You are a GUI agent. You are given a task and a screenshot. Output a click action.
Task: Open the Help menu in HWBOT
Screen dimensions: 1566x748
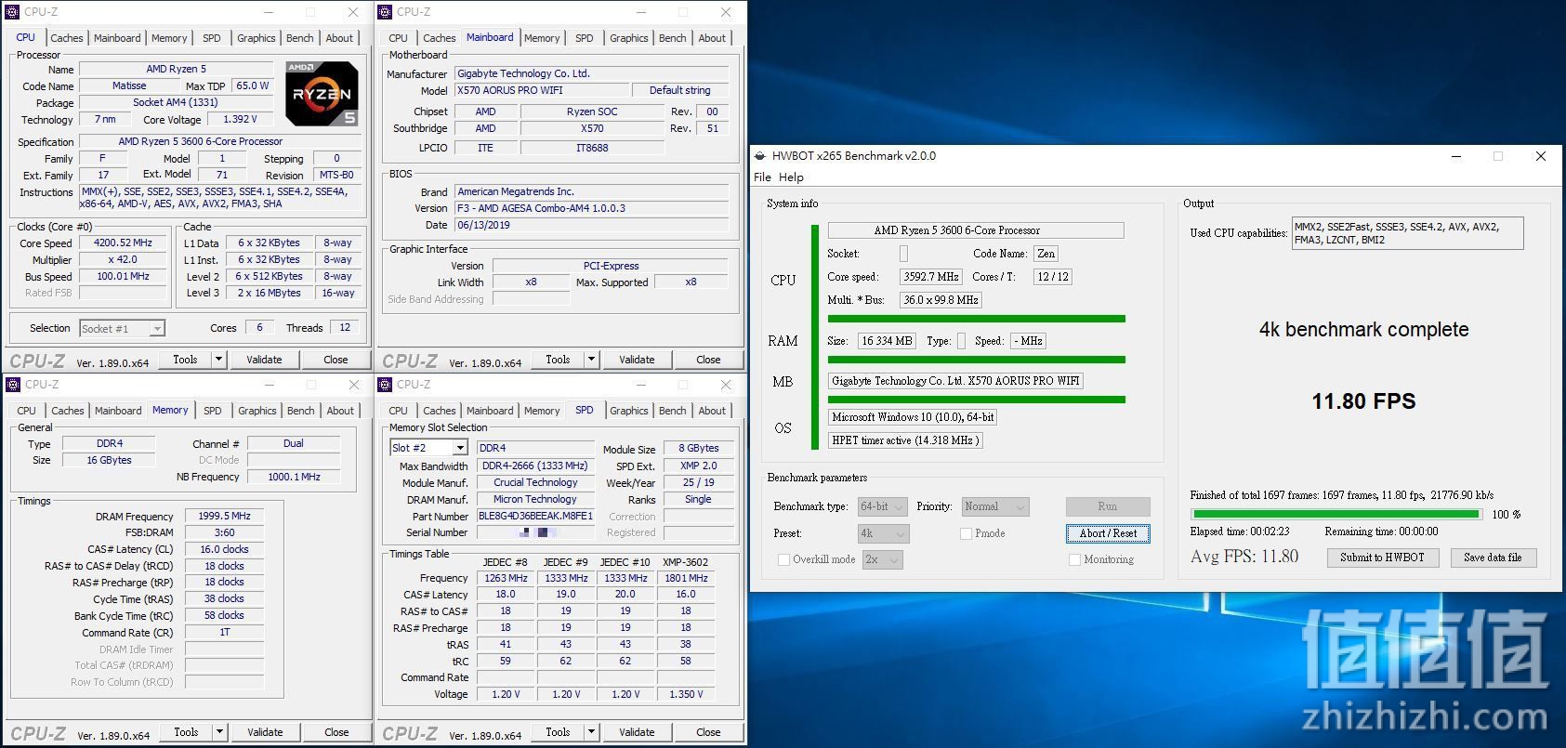pos(791,177)
